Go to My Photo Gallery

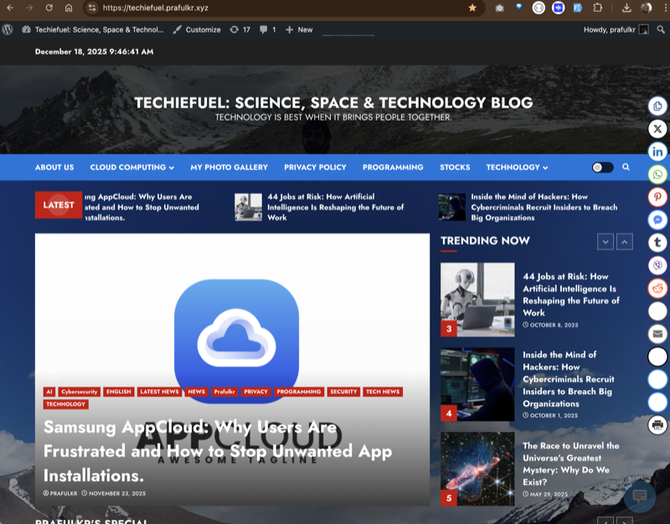[229, 167]
